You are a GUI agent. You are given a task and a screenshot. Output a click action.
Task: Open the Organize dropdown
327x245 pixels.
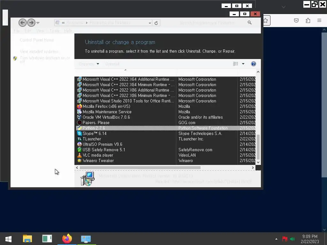click(89, 64)
